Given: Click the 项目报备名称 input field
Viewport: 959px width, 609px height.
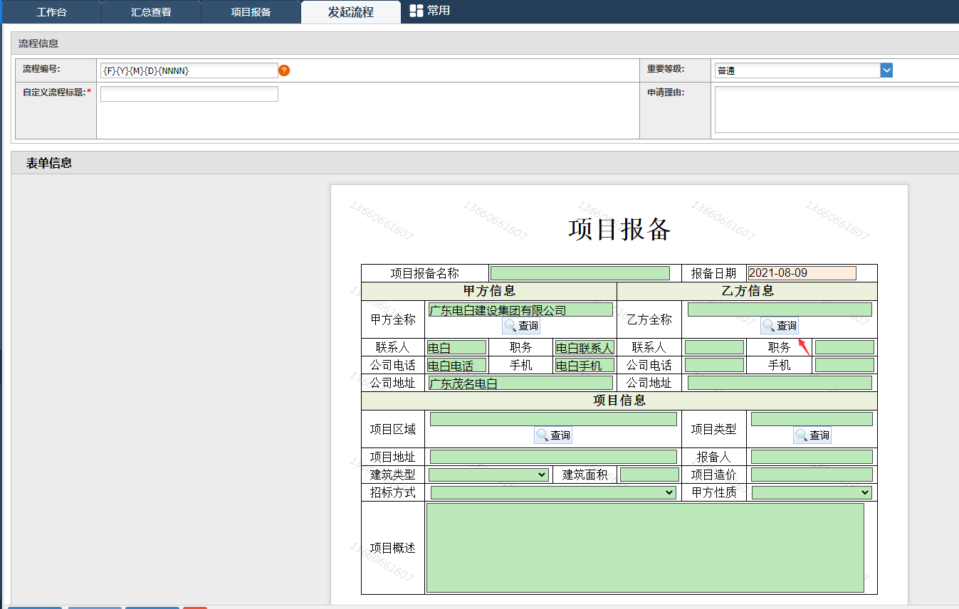Looking at the screenshot, I should tap(580, 273).
